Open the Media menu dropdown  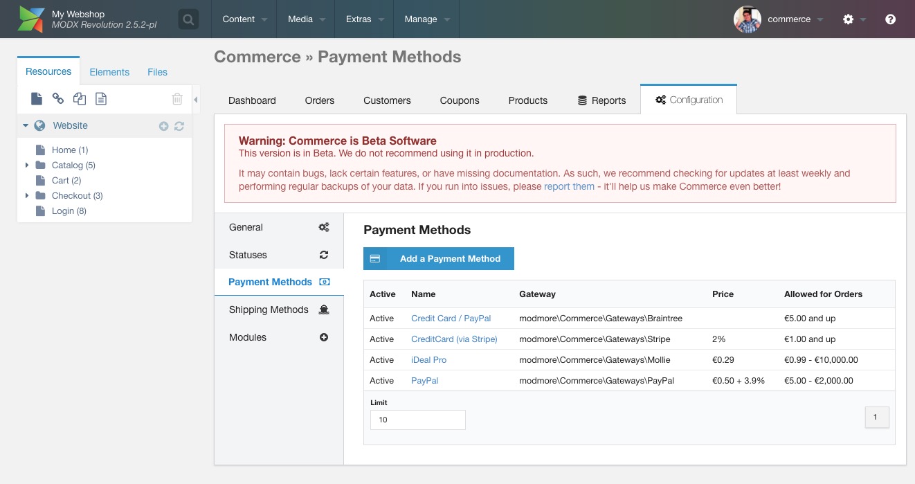pos(306,19)
